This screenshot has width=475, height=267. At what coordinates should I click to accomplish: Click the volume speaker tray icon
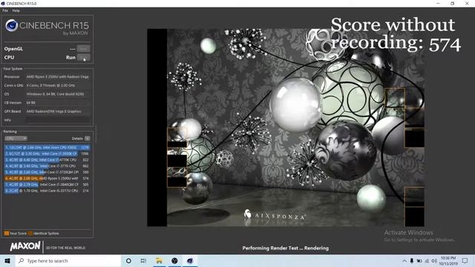[434, 260]
